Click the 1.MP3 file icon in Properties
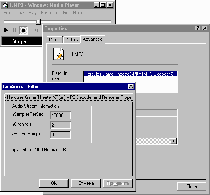 pos(58,54)
